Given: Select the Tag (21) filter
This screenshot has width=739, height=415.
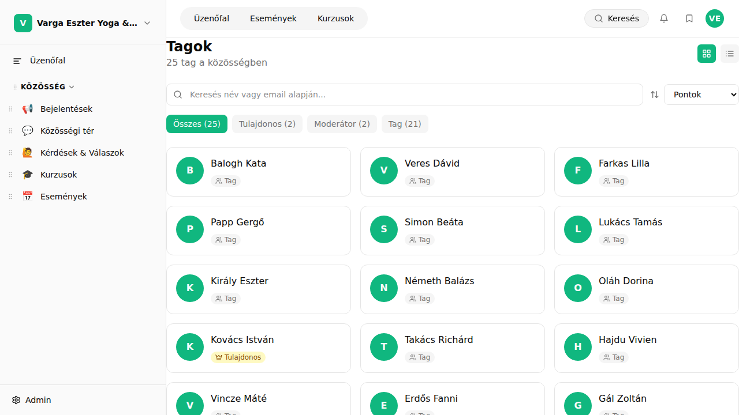Looking at the screenshot, I should pos(404,123).
